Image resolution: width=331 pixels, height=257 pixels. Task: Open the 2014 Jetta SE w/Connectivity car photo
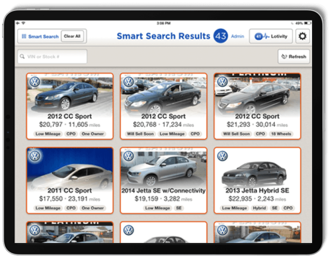163,167
